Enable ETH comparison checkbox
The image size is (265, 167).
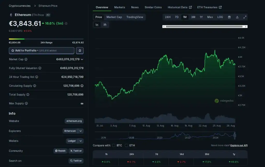tap(126, 145)
